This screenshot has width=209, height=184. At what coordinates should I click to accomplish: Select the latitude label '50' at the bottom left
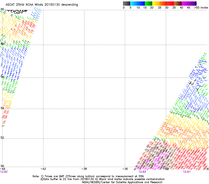pyautogui.click(x=2, y=166)
